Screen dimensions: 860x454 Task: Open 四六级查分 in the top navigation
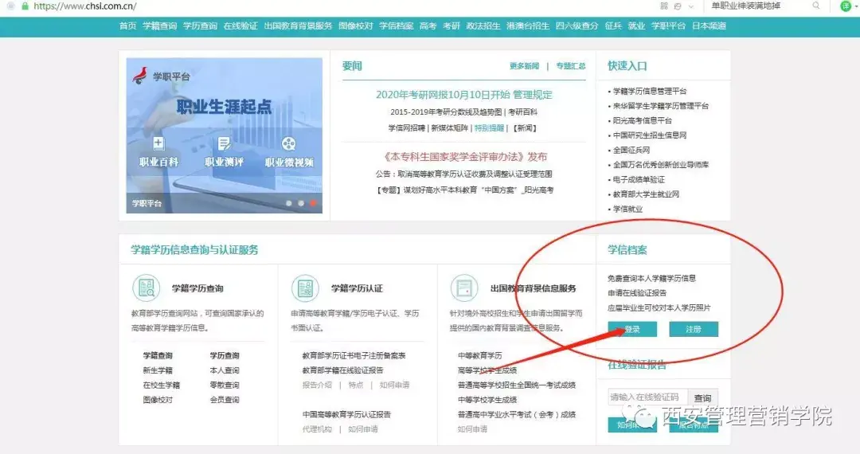[x=577, y=25]
